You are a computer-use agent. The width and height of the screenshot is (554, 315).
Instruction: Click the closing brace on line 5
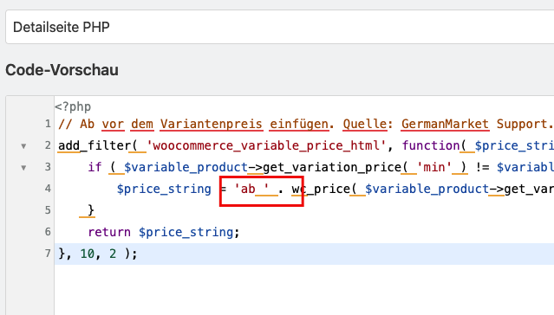coord(91,210)
